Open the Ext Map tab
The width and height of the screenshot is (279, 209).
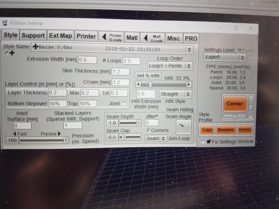point(61,36)
